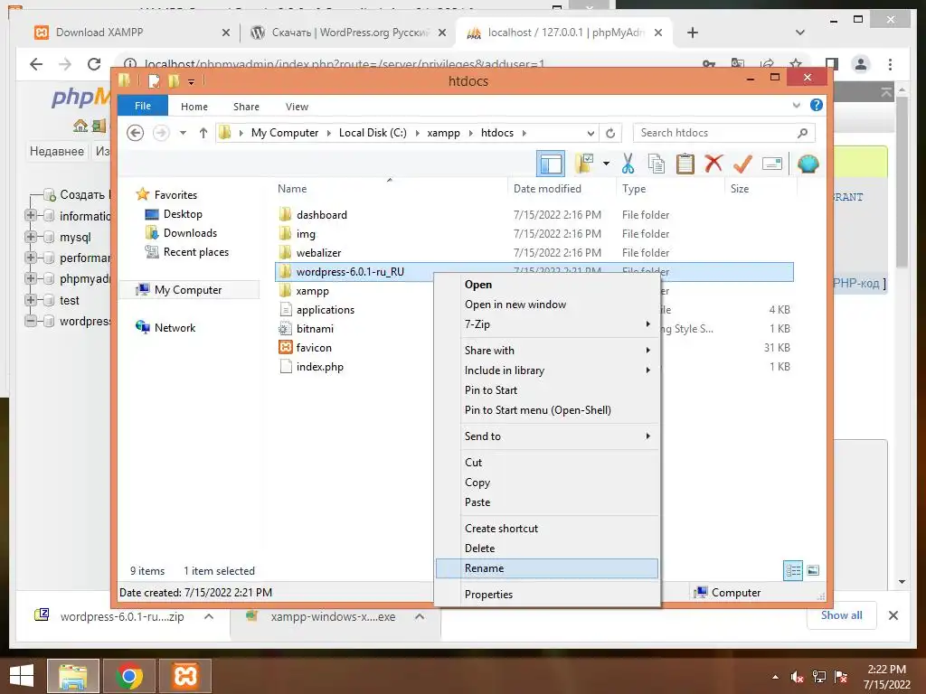This screenshot has height=694, width=926.
Task: Open the Share ribbon tab
Action: click(x=246, y=107)
